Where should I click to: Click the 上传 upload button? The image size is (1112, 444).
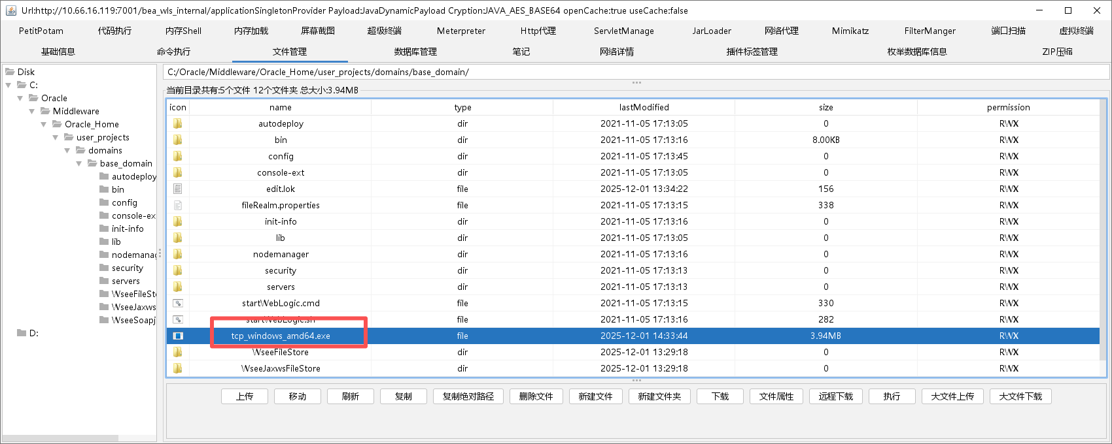point(245,396)
